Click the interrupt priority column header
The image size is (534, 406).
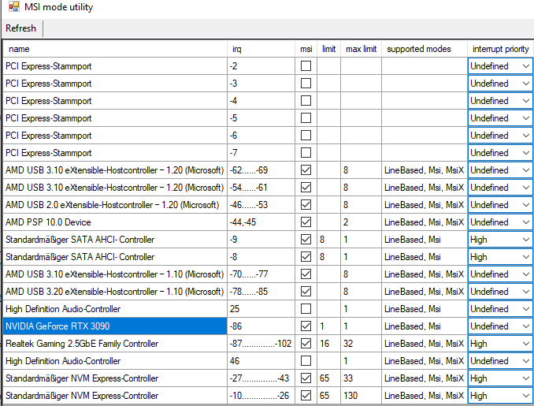[x=500, y=49]
